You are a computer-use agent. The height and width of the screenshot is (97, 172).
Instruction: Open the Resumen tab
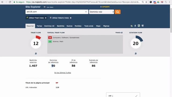pyautogui.click(x=30, y=26)
